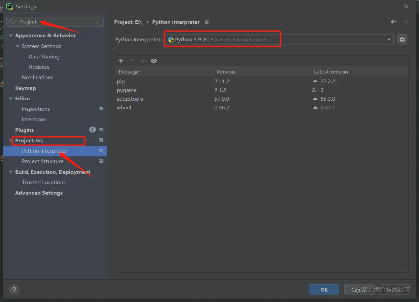Open Data Sharing settings
Screen dimensions: 419x302
coord(44,56)
